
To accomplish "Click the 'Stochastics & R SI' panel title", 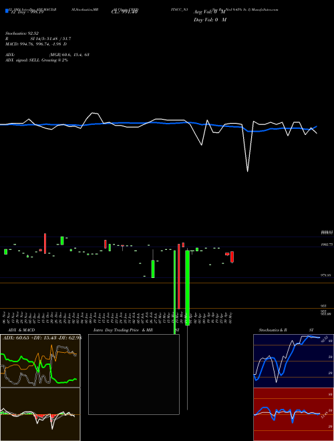I will [x=286, y=330].
